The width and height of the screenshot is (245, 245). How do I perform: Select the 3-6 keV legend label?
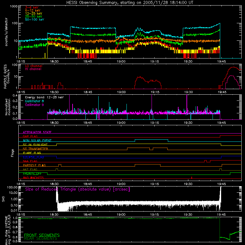pyautogui.click(x=32, y=7)
